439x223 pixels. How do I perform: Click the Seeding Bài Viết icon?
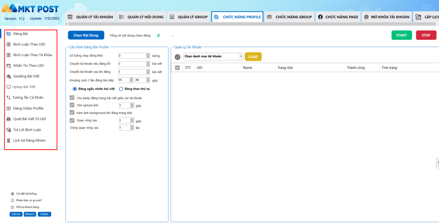[9, 76]
